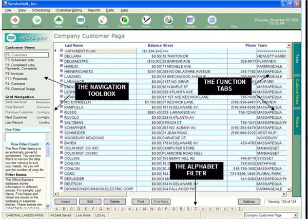Open the View menu
308x219 pixels.
point(22,10)
